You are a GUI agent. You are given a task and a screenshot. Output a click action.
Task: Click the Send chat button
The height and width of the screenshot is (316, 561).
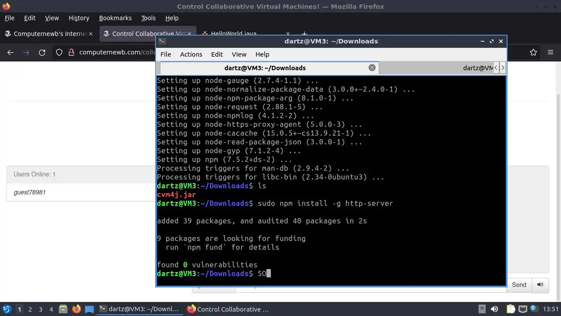coord(519,284)
